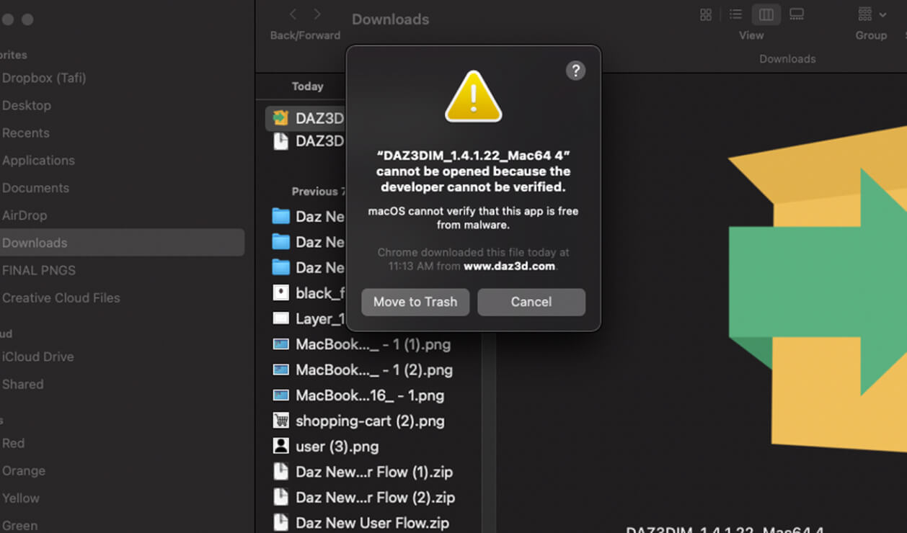
Task: Open FINAL PNGS in the sidebar
Action: click(x=39, y=270)
